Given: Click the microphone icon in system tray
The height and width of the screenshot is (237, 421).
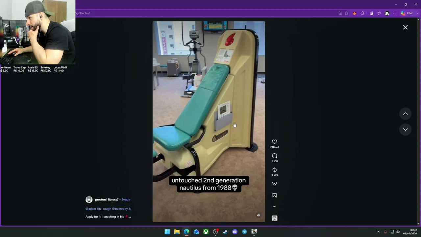Looking at the screenshot, I should 385,232.
